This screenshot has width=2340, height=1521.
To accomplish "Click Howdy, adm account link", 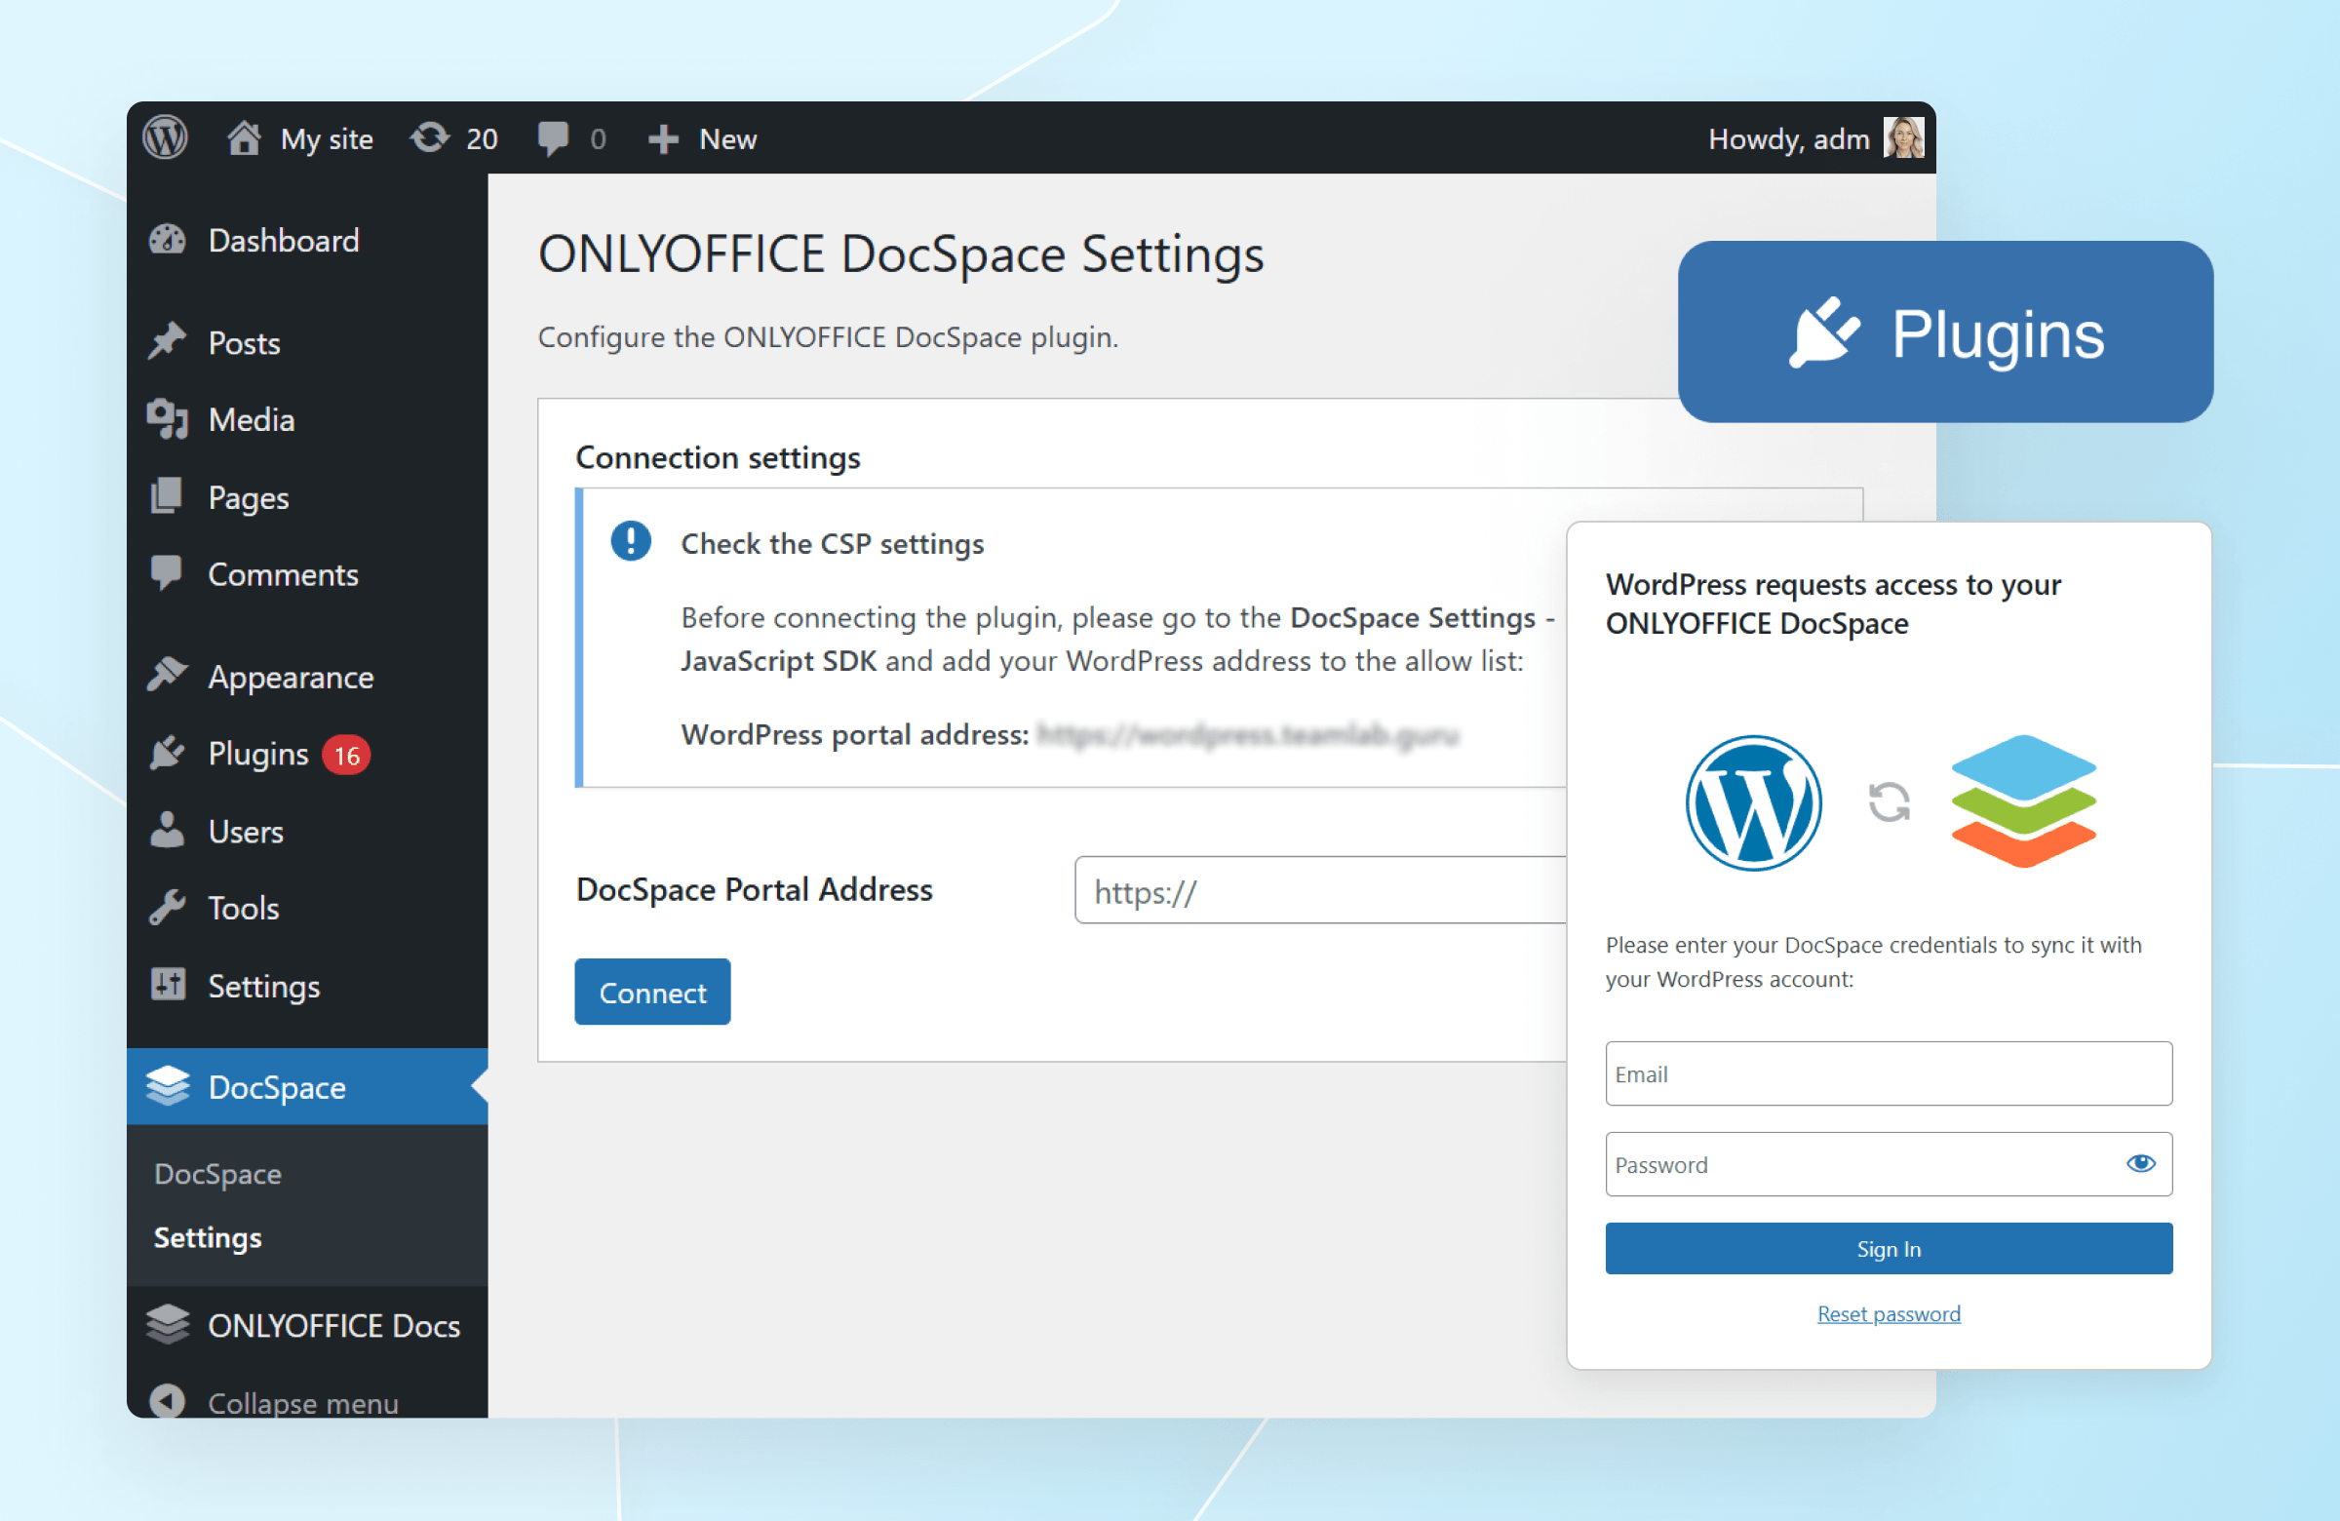I will tap(1788, 139).
